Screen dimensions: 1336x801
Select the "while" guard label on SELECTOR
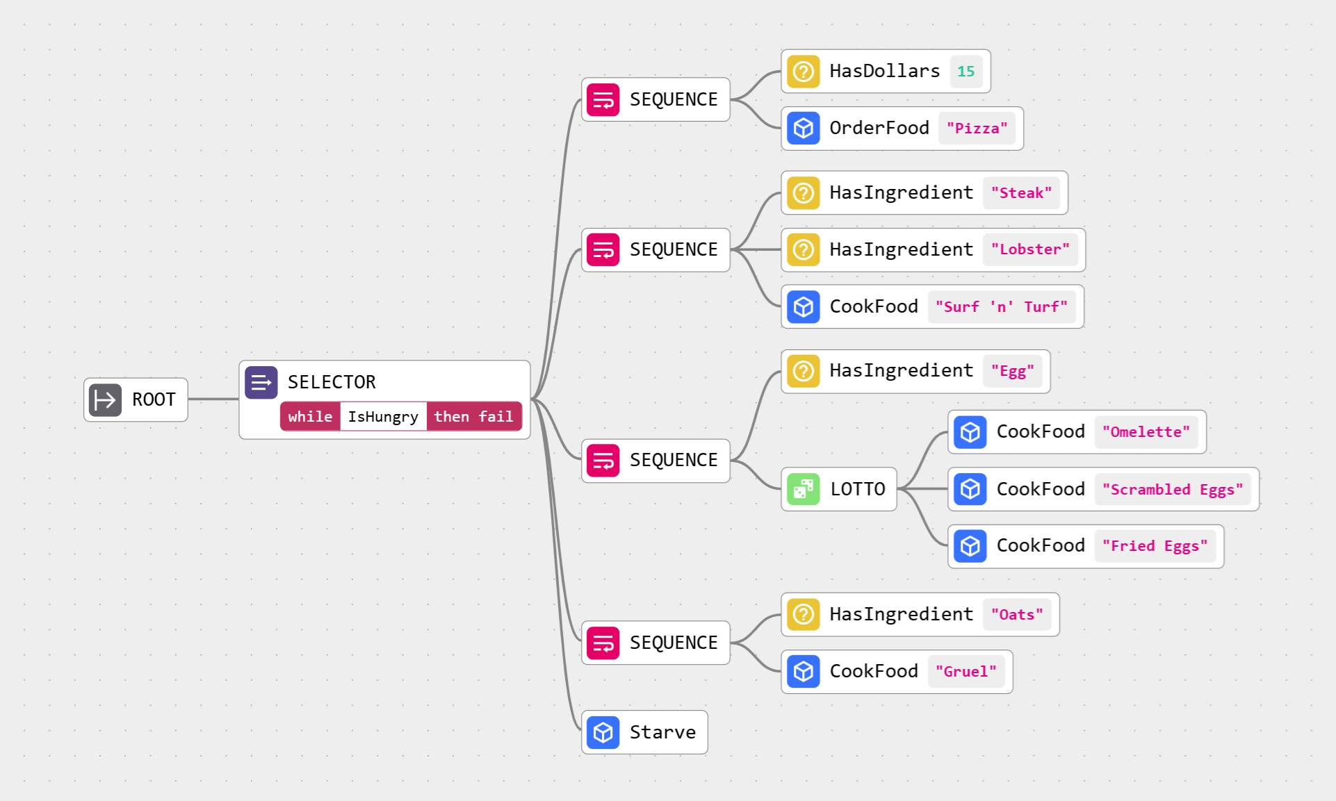310,417
